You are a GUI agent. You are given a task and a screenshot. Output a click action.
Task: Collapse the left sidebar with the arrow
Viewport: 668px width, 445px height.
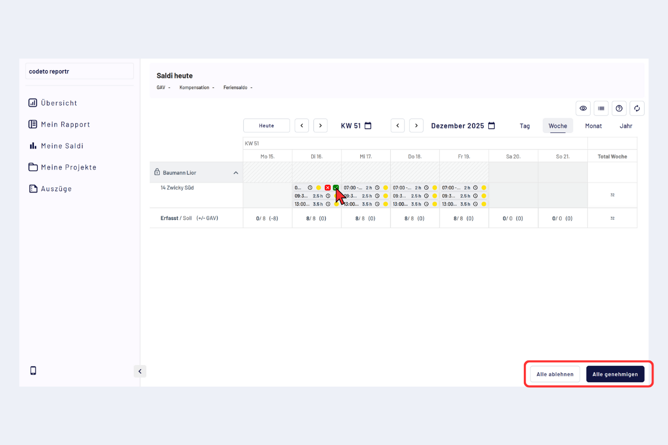[x=140, y=371]
